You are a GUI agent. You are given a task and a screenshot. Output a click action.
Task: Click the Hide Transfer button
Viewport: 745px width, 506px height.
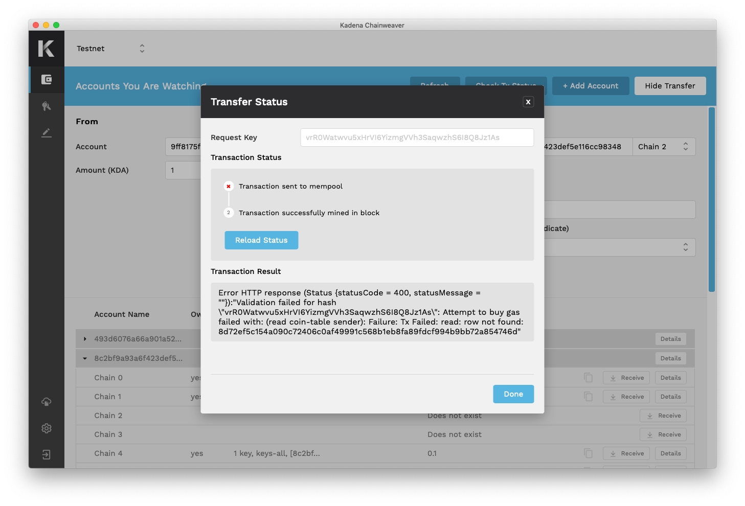coord(670,86)
